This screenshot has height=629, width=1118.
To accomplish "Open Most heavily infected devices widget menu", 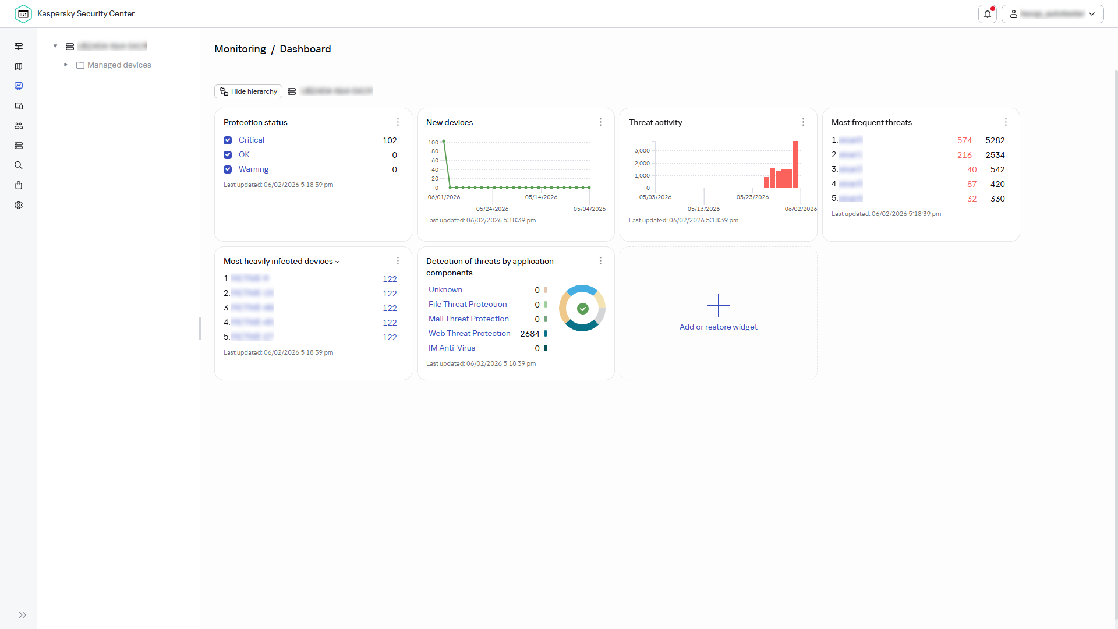I will tap(398, 261).
